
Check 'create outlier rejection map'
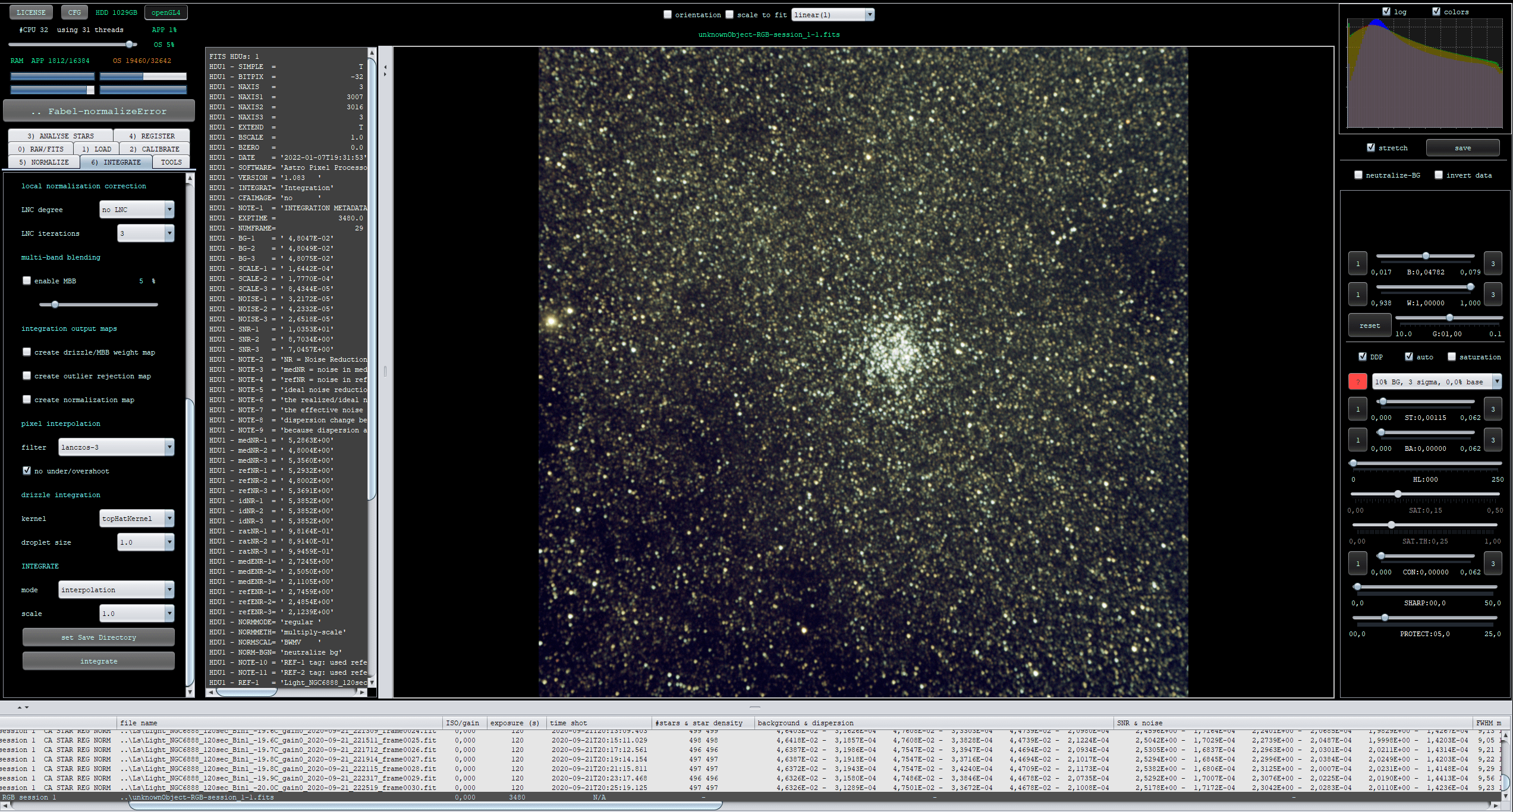tap(27, 376)
